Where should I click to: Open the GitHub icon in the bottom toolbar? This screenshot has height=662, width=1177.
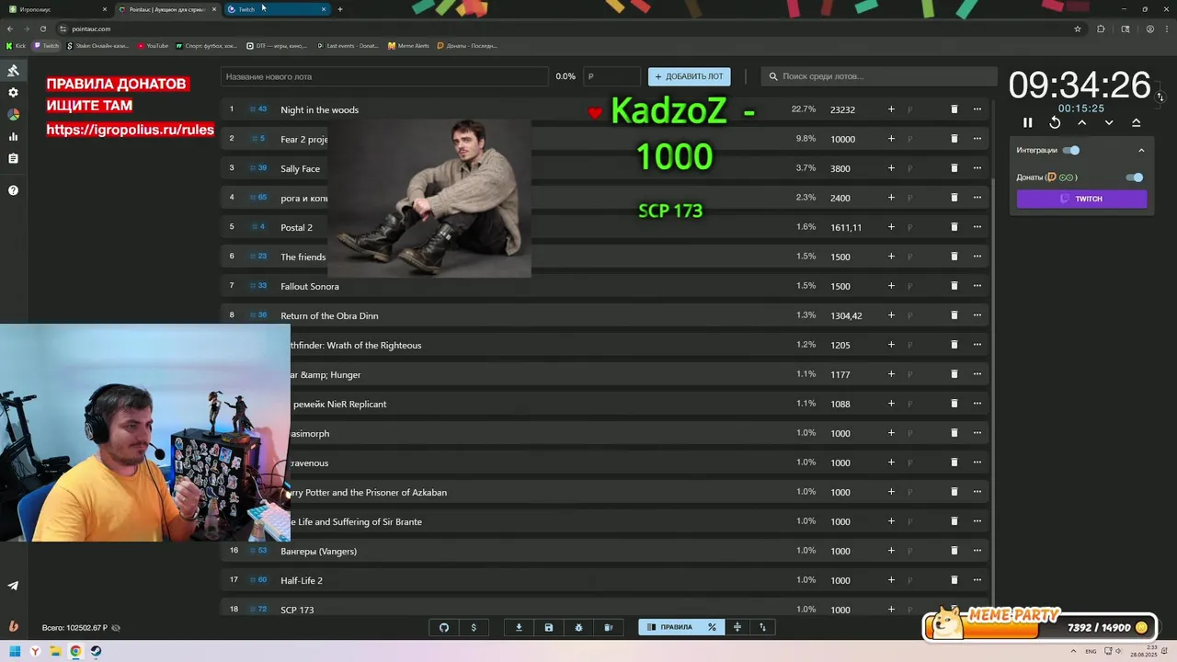tap(444, 627)
